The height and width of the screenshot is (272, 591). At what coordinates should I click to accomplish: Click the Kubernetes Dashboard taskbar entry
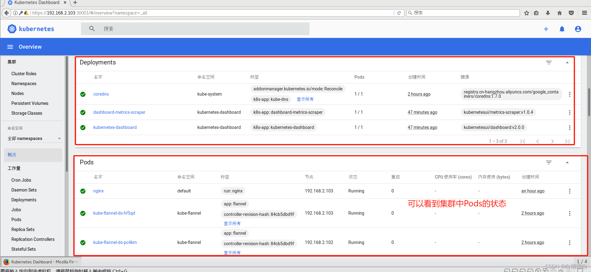41,262
